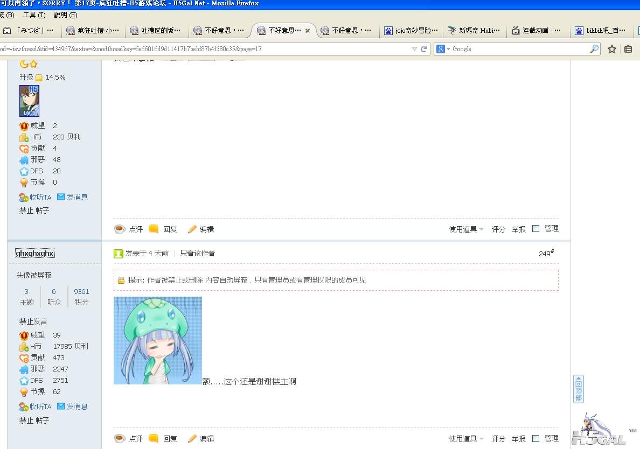Click the 邪恶 icon for ghxghxghx
The height and width of the screenshot is (449, 640).
(x=24, y=369)
